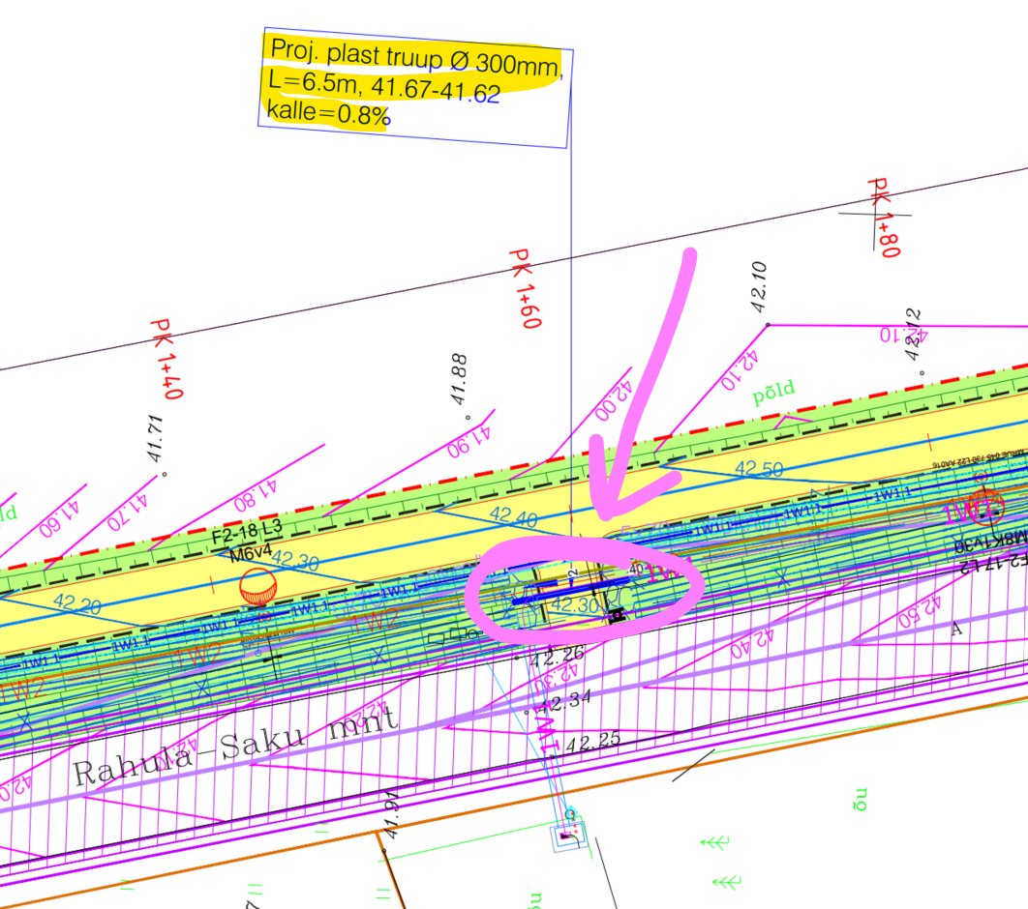Open the highlighted 'Proj. plast truup' annotation box
Image resolution: width=1028 pixels, height=909 pixels.
(x=413, y=88)
